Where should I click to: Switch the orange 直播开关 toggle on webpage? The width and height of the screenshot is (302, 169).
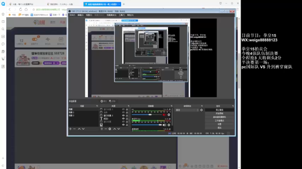(x=34, y=39)
